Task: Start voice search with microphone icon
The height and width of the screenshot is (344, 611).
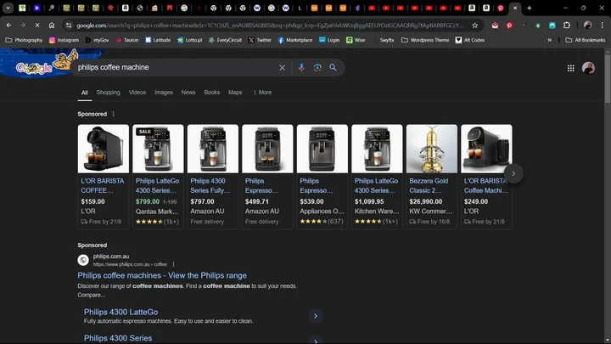Action: pyautogui.click(x=301, y=67)
